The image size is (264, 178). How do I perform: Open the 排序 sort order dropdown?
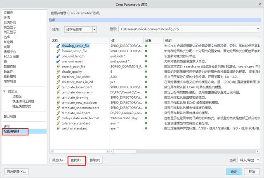pos(80,30)
